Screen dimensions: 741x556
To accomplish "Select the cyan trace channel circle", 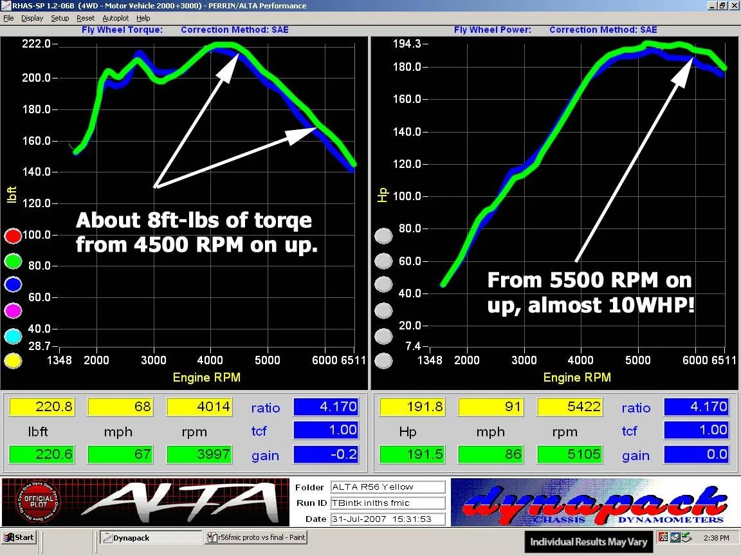I will (13, 336).
